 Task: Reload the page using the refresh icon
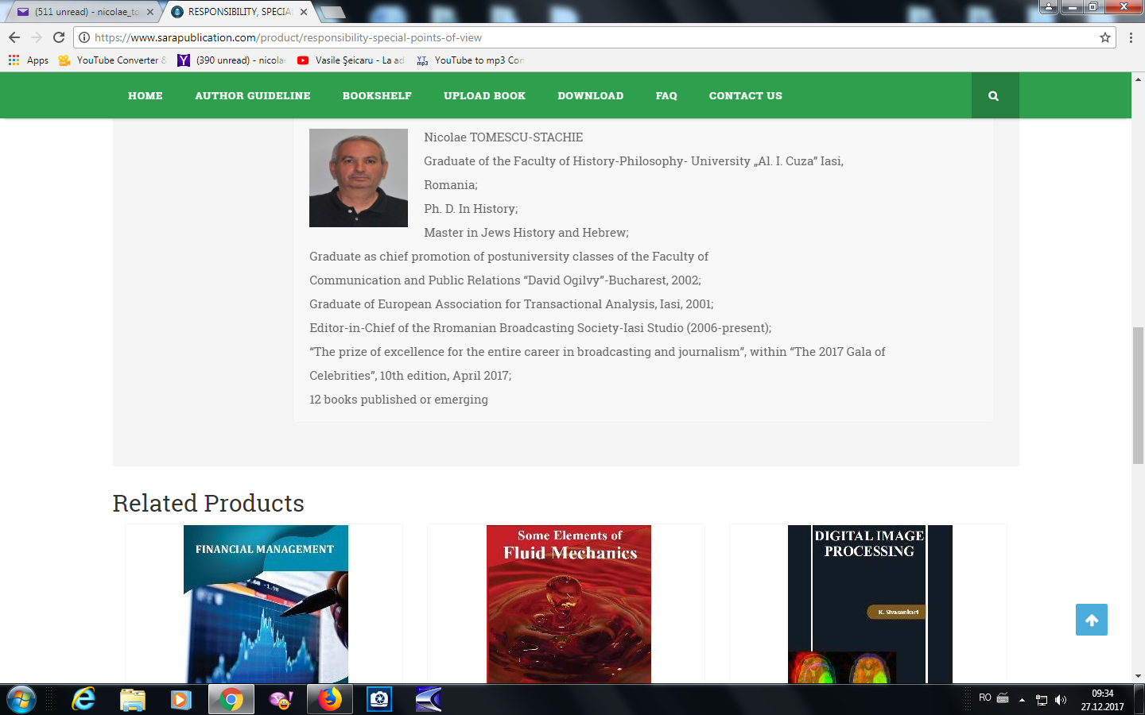click(x=59, y=37)
